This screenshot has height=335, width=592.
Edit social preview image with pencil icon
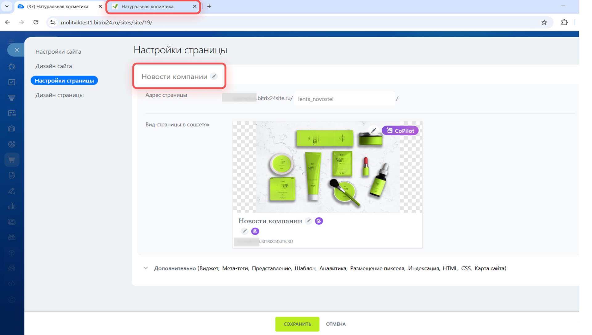(373, 130)
